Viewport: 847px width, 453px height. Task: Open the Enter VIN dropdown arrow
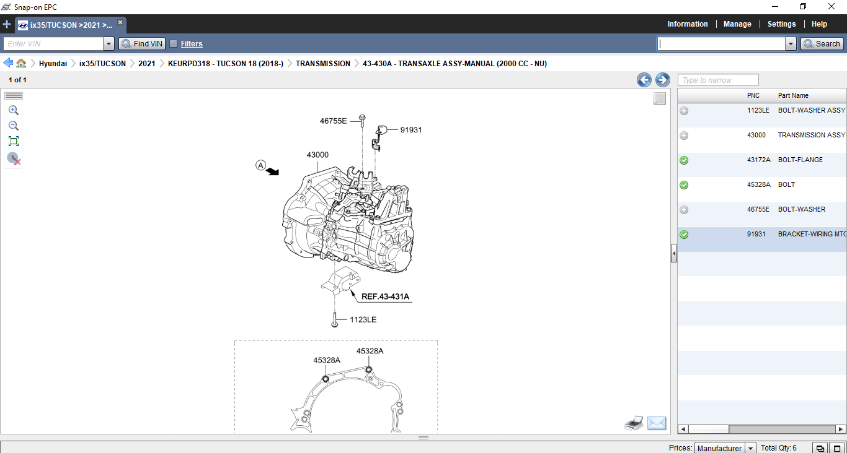(x=109, y=44)
